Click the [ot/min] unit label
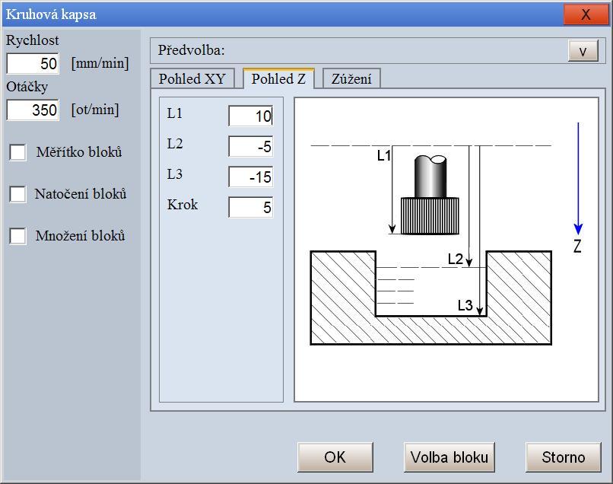 (x=94, y=110)
